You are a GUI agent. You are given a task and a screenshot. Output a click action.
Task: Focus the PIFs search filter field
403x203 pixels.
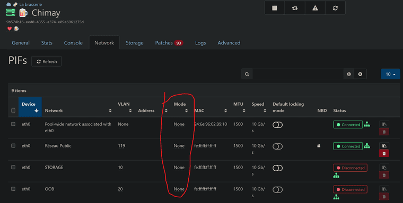298,74
